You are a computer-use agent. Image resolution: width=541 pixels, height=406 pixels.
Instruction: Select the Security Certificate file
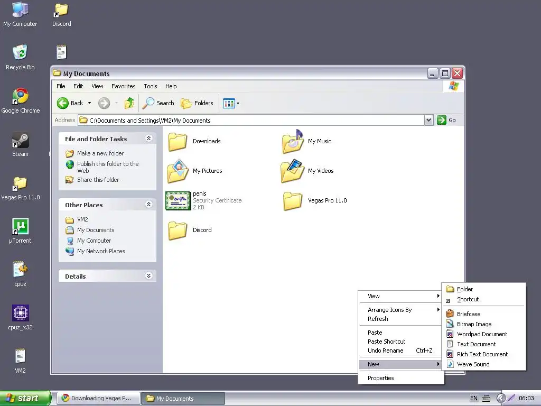(203, 200)
